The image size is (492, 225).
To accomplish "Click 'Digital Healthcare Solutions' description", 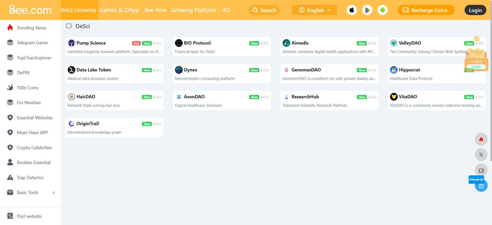I will point(198,105).
